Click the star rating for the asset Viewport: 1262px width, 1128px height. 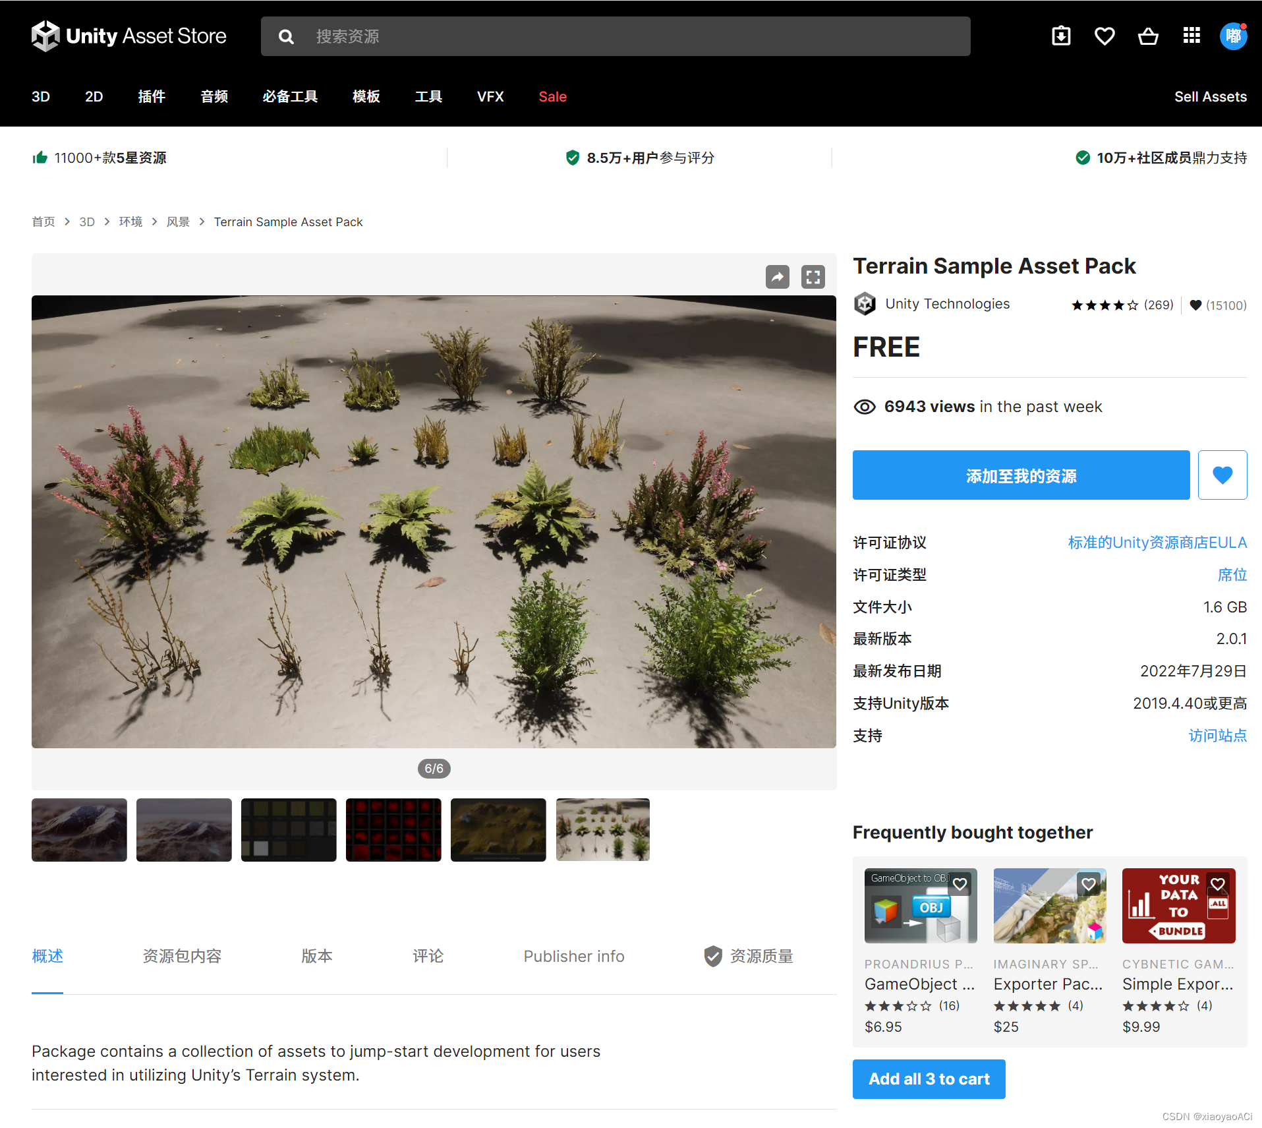[1104, 305]
